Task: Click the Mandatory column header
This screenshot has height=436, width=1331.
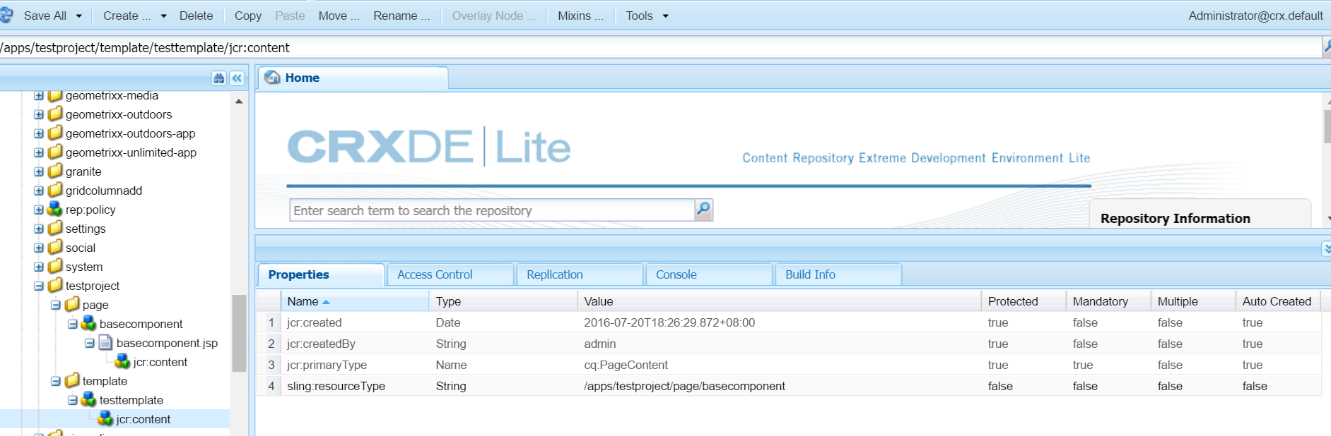Action: [1108, 301]
